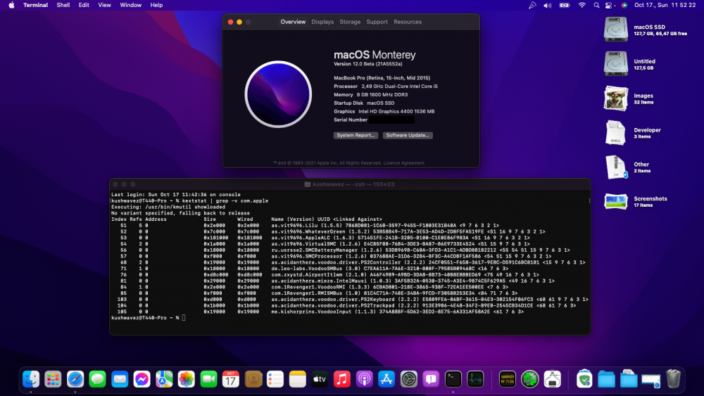Open Music app in the Dock
Image resolution: width=704 pixels, height=396 pixels.
tap(342, 379)
